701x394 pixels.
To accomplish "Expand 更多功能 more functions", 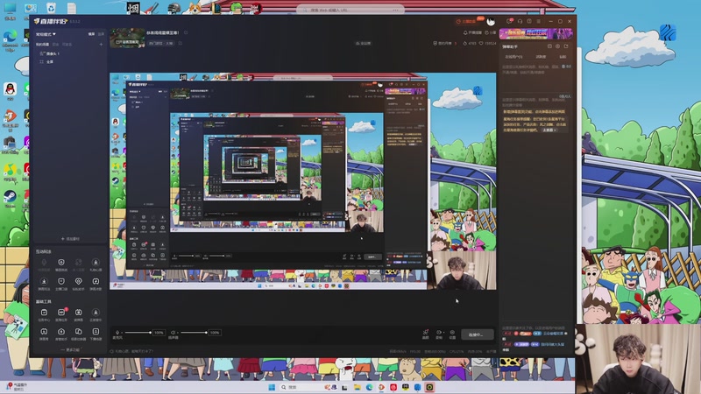I will (70, 349).
